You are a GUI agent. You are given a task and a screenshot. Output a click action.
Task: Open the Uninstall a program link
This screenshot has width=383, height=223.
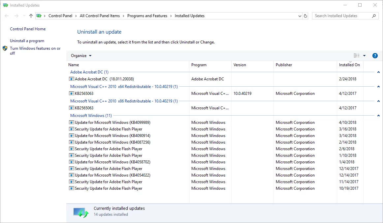tap(27, 41)
